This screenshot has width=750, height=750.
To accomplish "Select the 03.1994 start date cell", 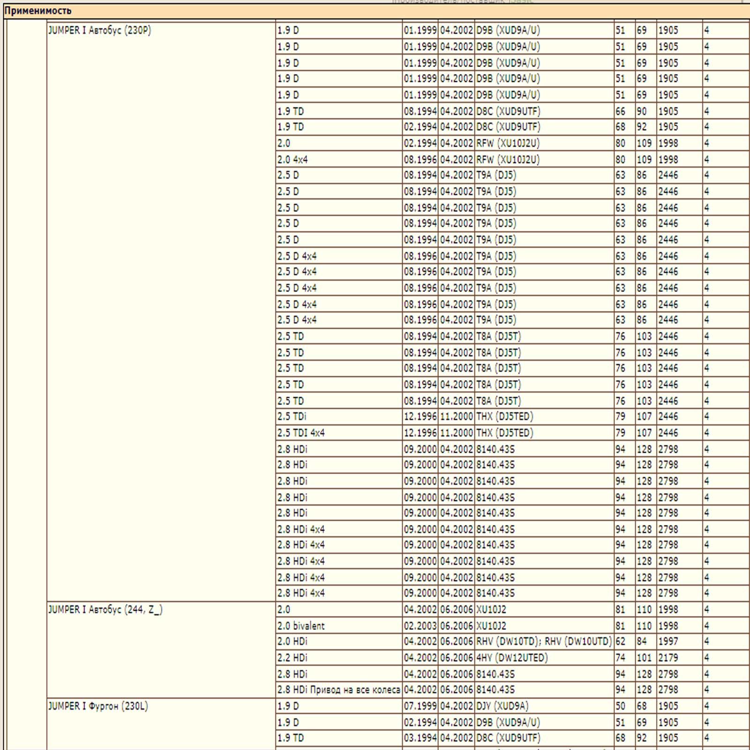I will [420, 738].
